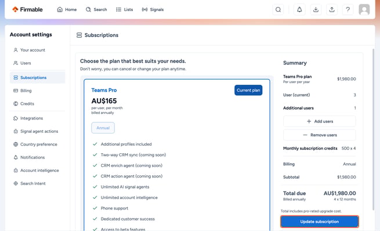380x231 pixels.
Task: Open Account intelligence settings
Action: tap(37, 171)
